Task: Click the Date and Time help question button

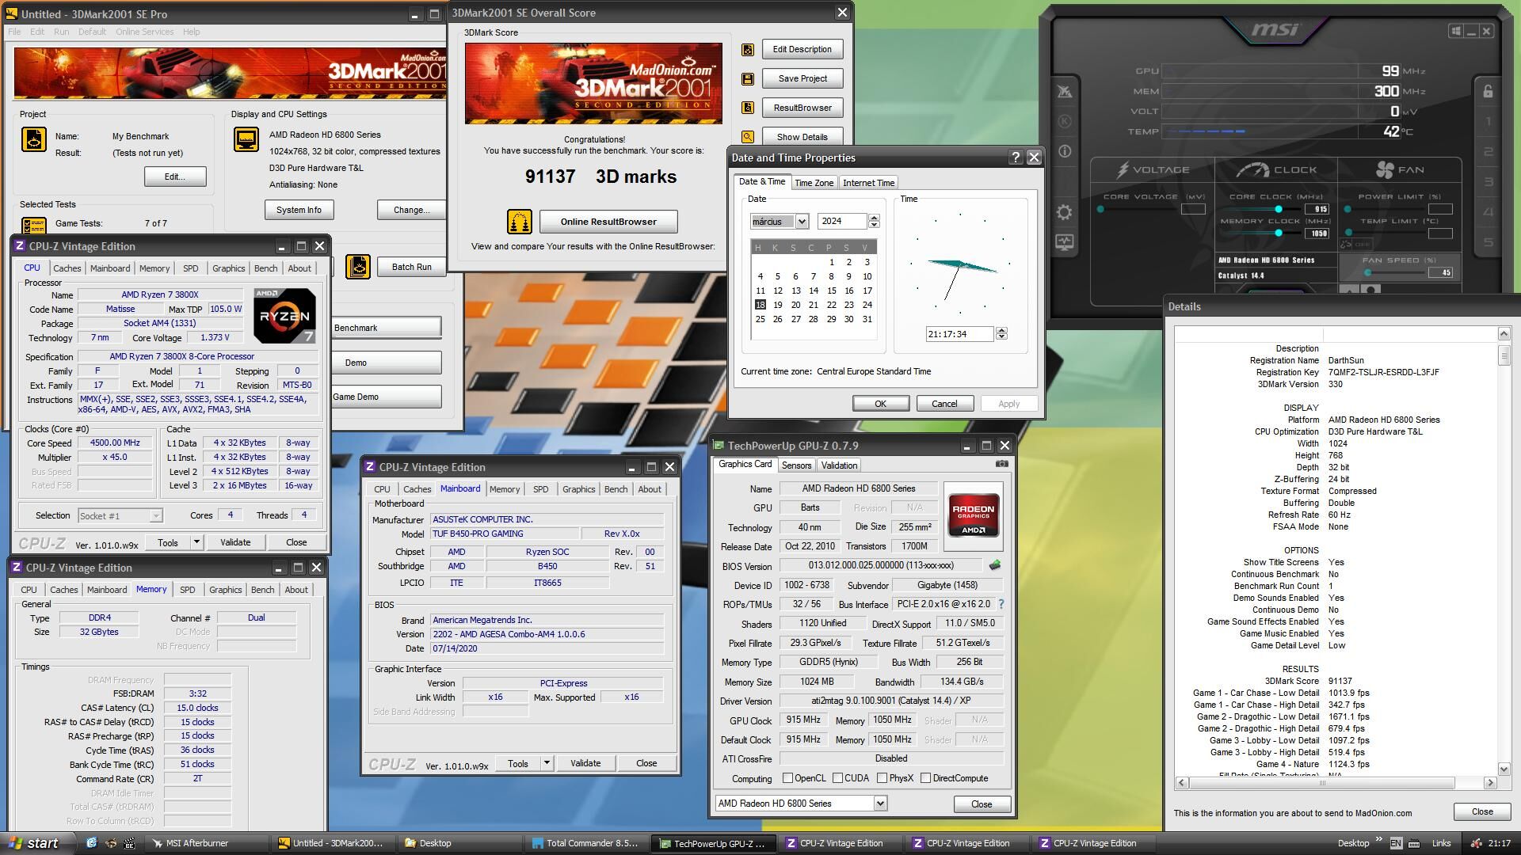Action: click(1016, 158)
